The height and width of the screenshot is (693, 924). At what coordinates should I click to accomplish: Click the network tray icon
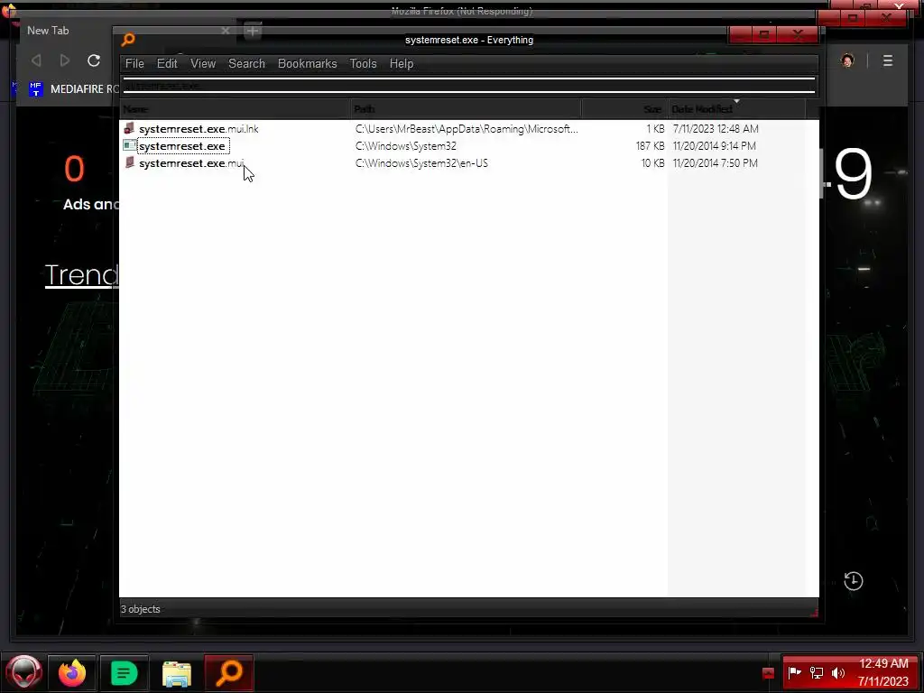point(816,672)
